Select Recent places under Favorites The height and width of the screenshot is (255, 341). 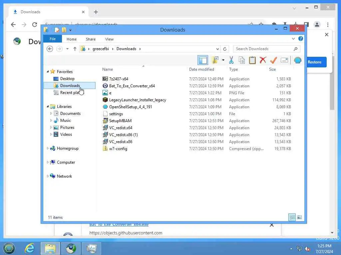pyautogui.click(x=69, y=93)
